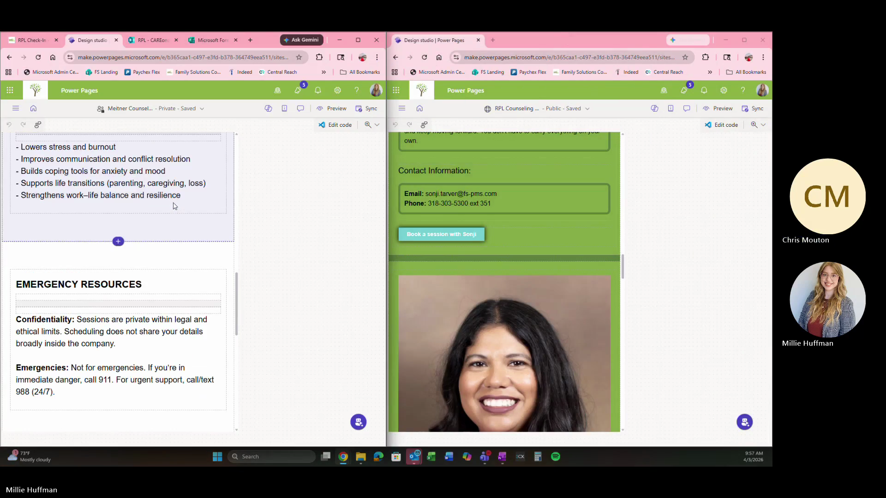Open Windows Start menu
The image size is (886, 498).
pyautogui.click(x=217, y=456)
